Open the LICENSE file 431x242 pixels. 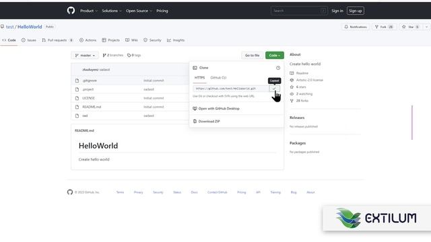[88, 98]
